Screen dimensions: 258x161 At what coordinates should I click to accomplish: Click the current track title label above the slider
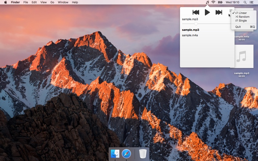tap(190, 19)
